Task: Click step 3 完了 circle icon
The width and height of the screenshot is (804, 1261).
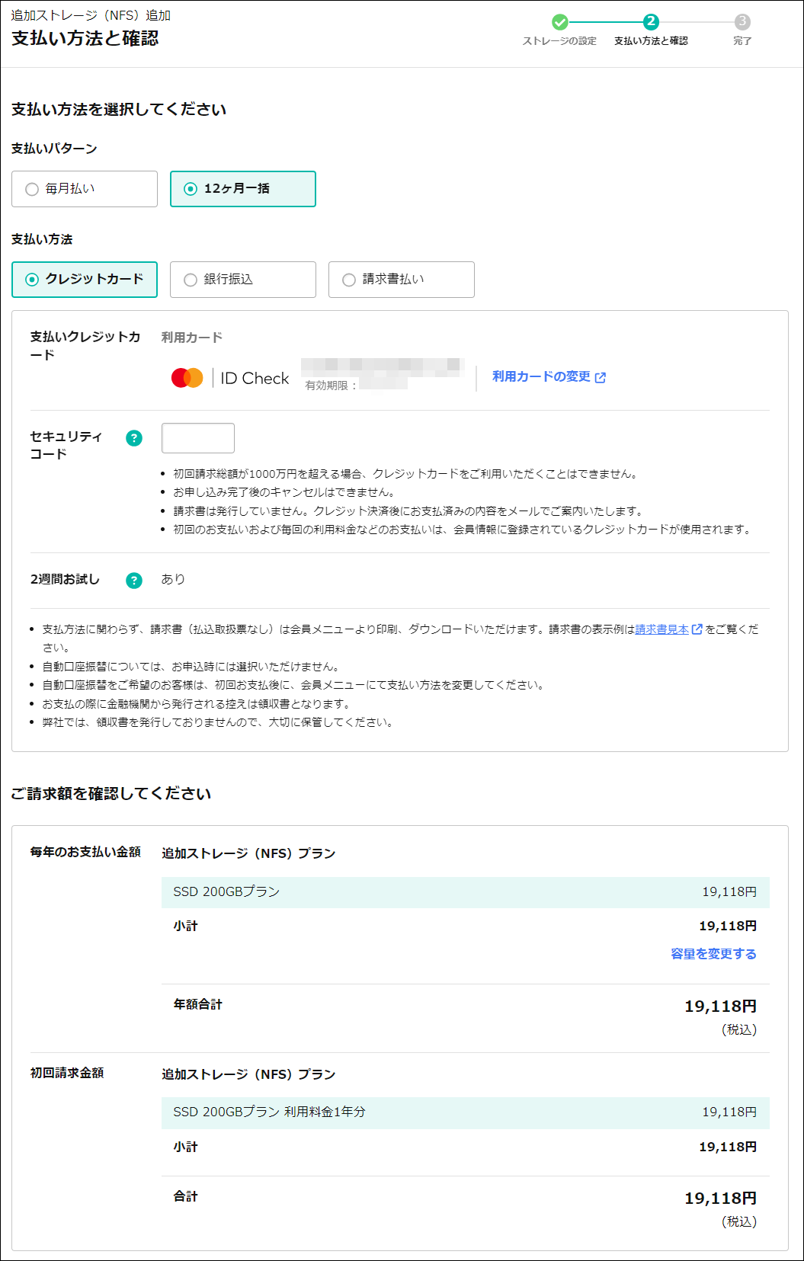Action: (742, 22)
